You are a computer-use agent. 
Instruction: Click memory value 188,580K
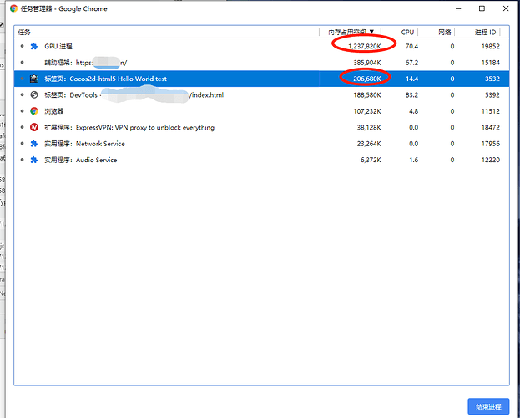(367, 95)
